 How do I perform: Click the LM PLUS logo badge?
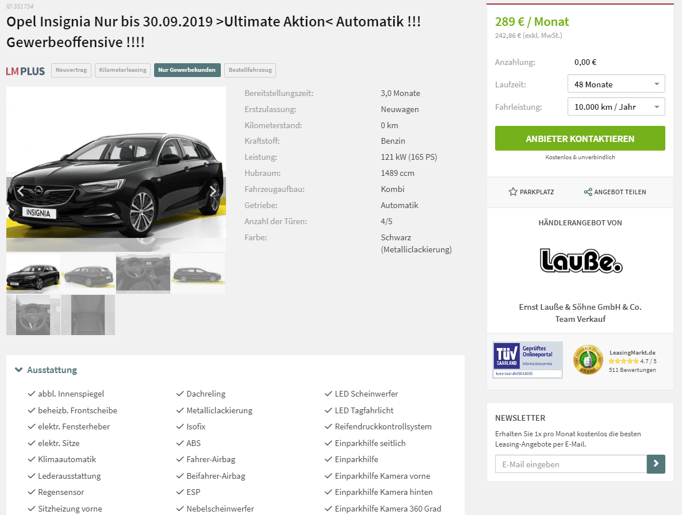tap(25, 71)
